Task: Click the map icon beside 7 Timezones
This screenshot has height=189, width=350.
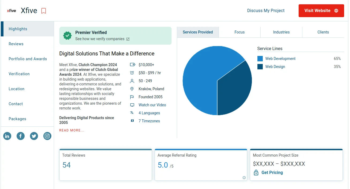Action: pyautogui.click(x=132, y=121)
